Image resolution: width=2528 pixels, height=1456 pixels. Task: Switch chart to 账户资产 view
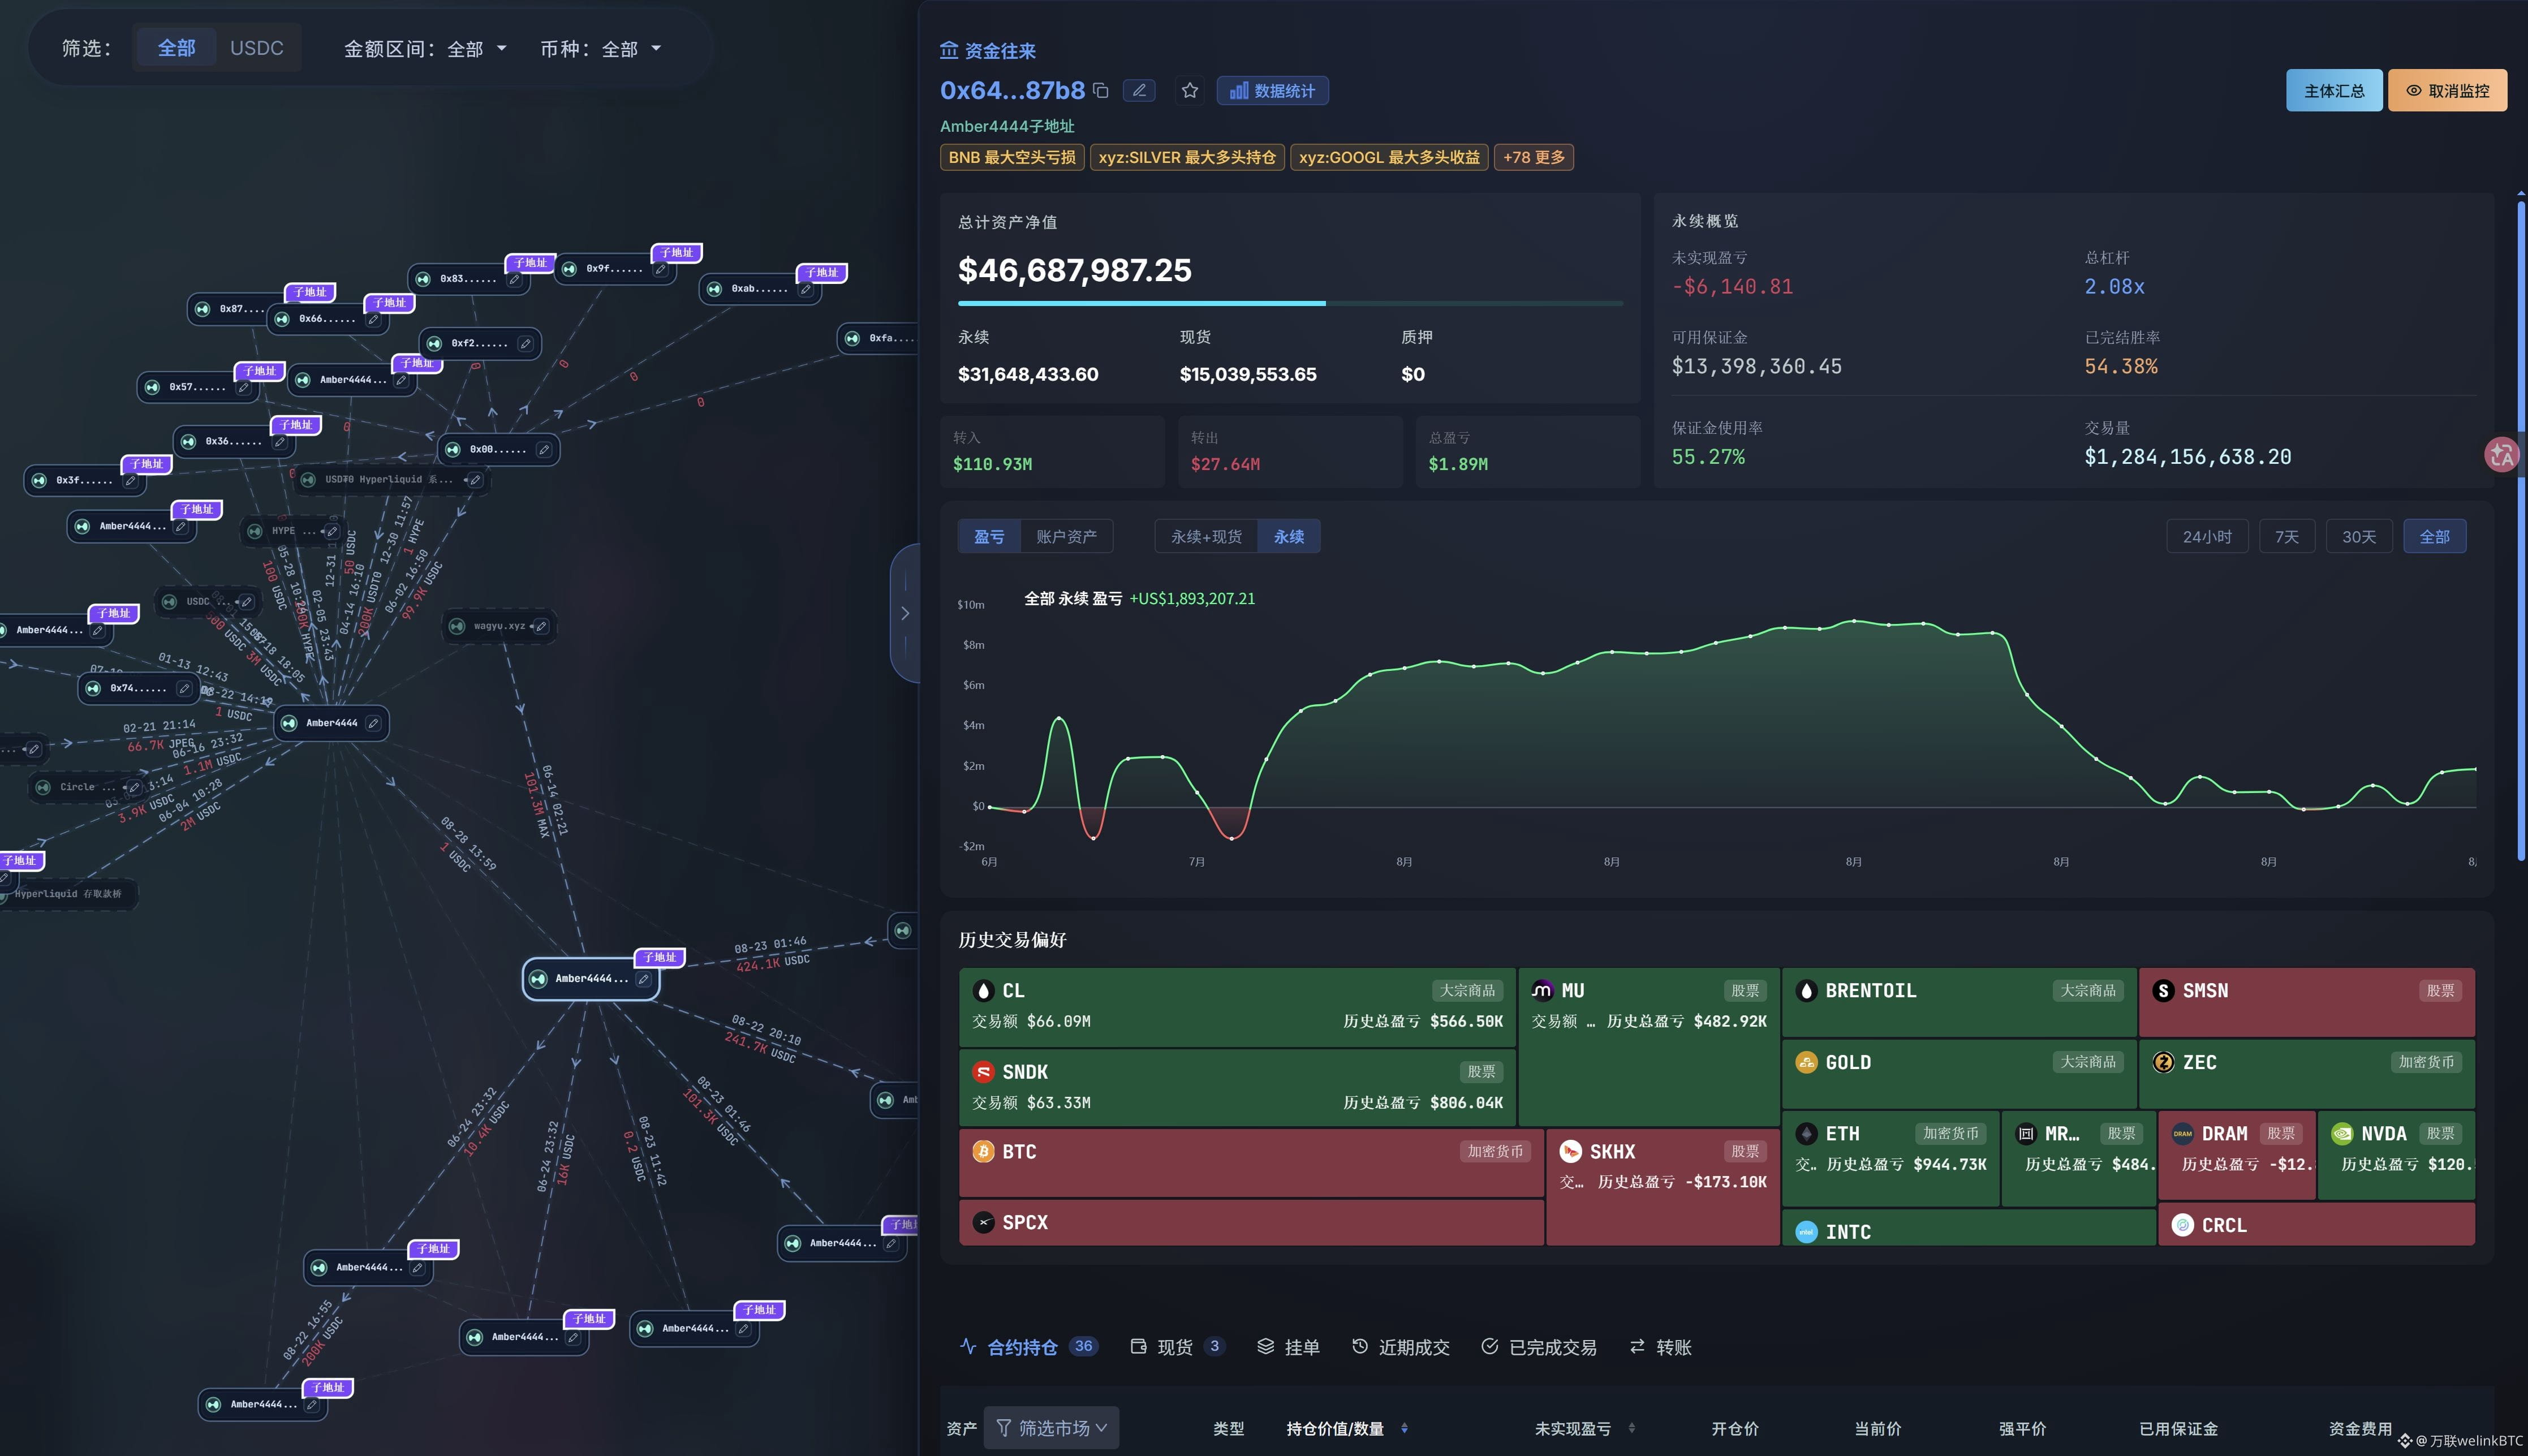[1066, 537]
